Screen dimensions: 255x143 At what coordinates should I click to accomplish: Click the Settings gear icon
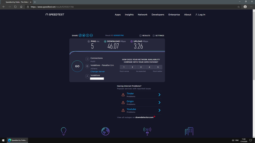click(154, 35)
